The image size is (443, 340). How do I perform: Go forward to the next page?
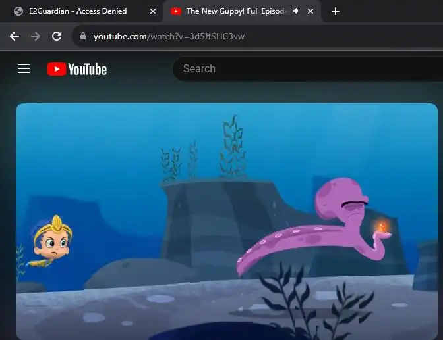coord(36,36)
